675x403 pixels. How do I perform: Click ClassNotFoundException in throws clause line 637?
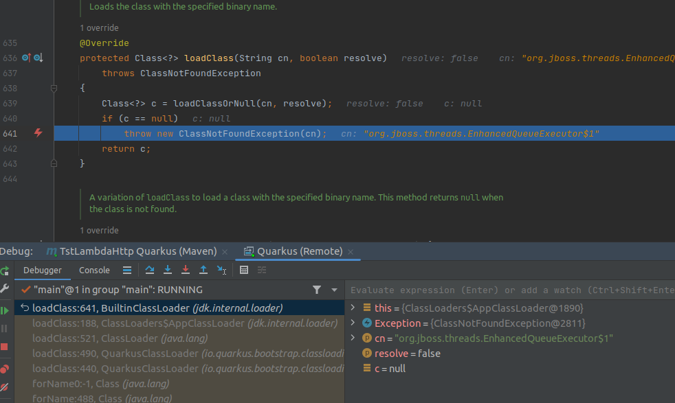[201, 73]
